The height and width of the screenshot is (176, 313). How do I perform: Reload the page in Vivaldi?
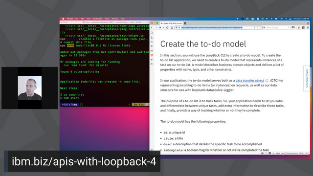(x=167, y=27)
